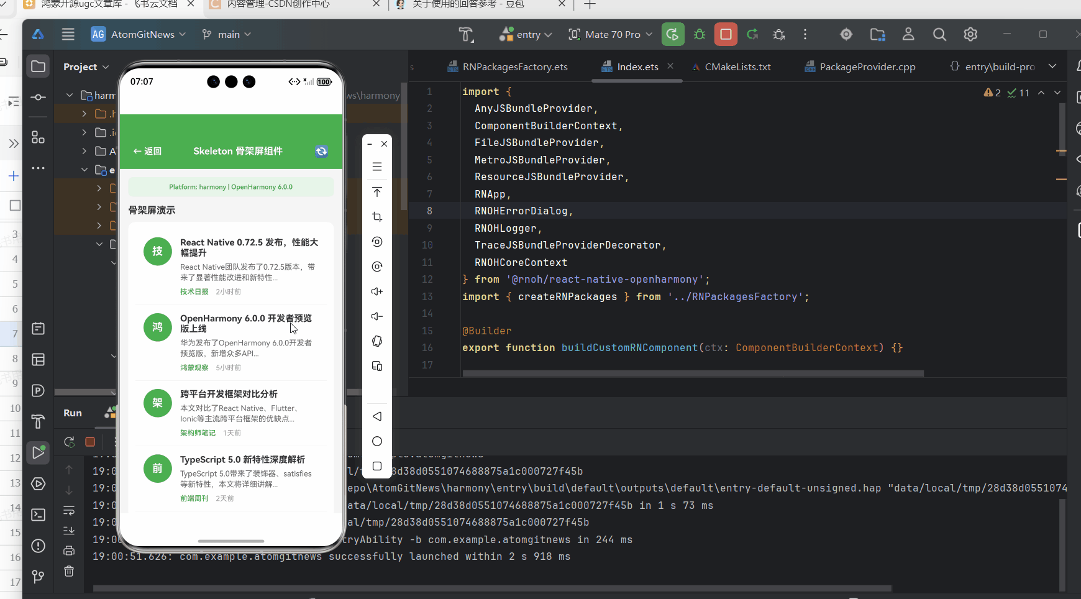The height and width of the screenshot is (599, 1081).
Task: Take emulator screenshot with crop icon
Action: 377,217
